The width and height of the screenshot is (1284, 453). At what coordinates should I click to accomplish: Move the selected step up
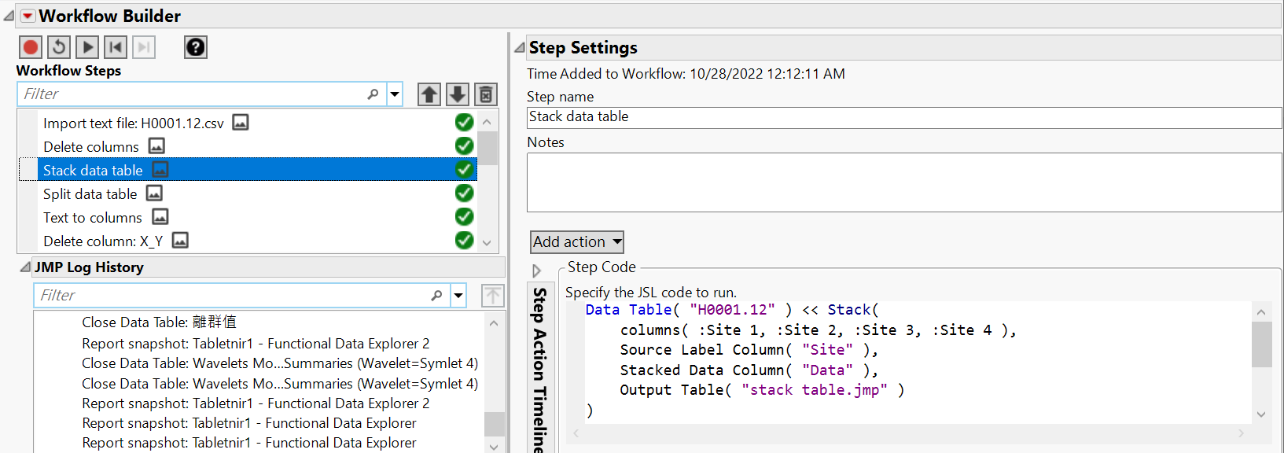(x=429, y=94)
